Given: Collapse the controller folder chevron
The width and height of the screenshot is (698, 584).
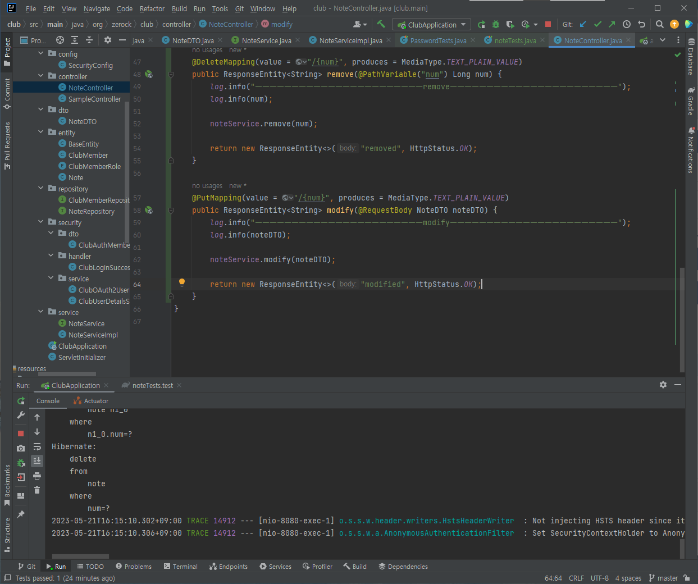Looking at the screenshot, I should point(40,76).
